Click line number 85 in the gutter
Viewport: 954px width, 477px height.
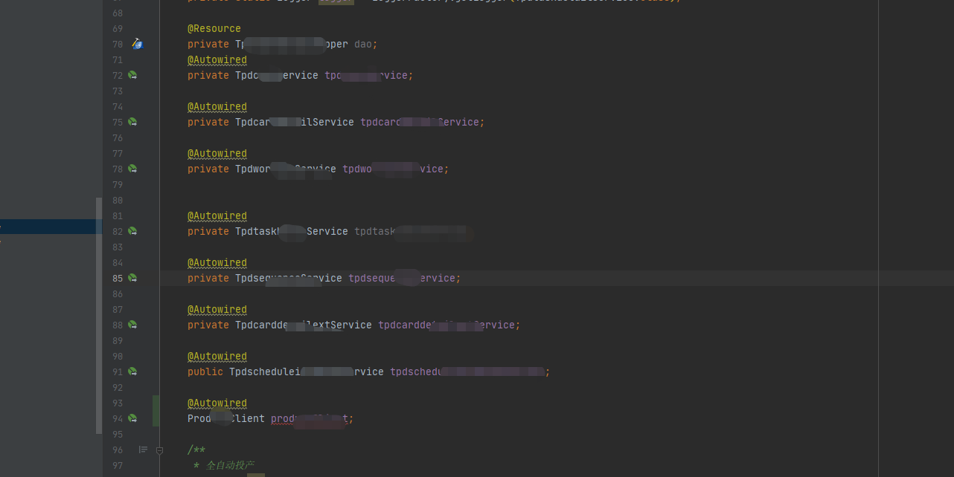coord(118,279)
